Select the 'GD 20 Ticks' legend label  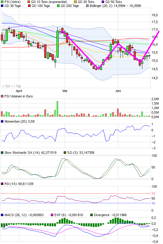tap(86, 2)
